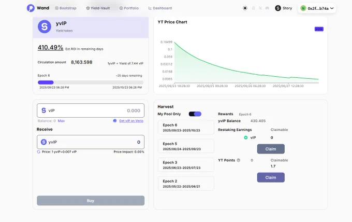Click yvIP Balance value 430.405
The width and height of the screenshot is (352, 222).
(258, 121)
